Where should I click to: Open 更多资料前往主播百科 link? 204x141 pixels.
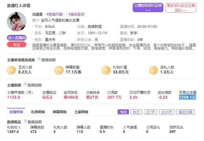[x=181, y=8]
